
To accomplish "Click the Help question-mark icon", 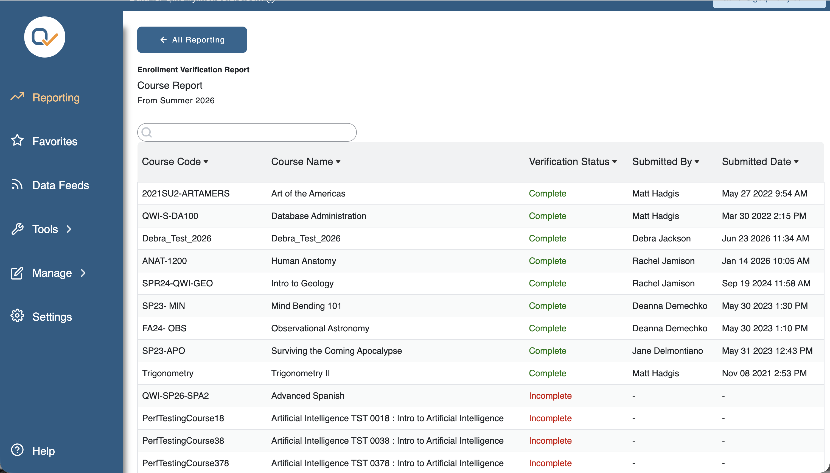I will [x=17, y=450].
